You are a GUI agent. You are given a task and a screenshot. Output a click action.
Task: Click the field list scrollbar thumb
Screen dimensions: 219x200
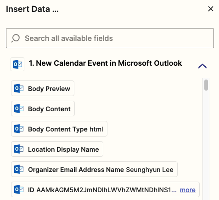click(x=206, y=85)
